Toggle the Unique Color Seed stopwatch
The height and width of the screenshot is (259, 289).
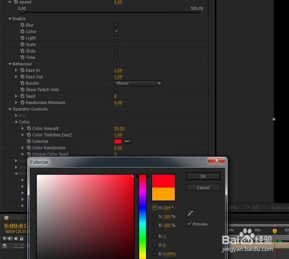[29, 154]
